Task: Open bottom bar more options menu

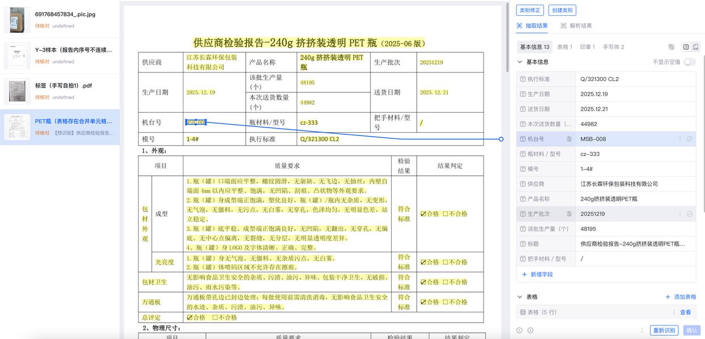Action: pos(643,330)
